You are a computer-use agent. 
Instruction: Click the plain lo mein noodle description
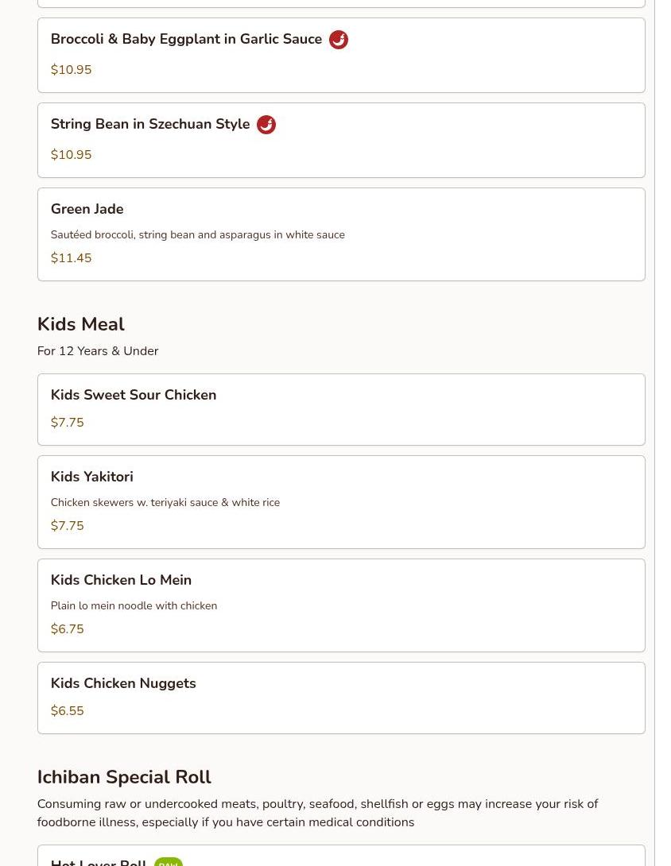(x=134, y=606)
